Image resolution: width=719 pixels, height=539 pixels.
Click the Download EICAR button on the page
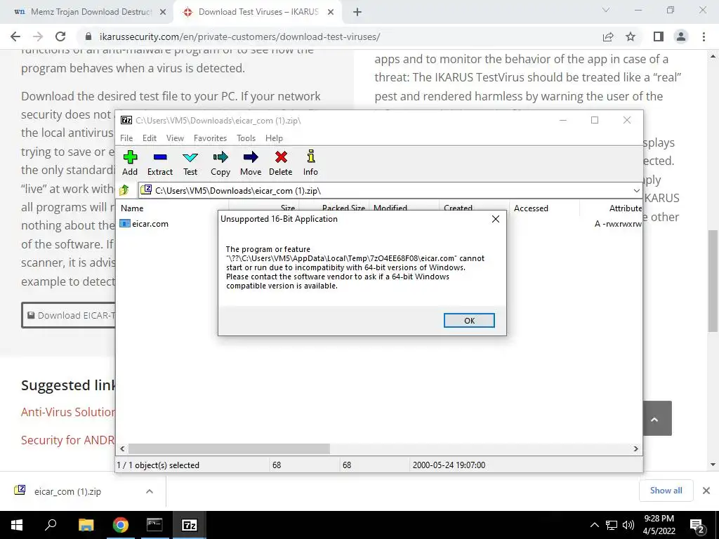tap(68, 315)
